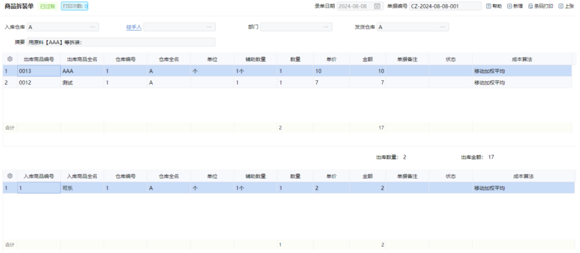The height and width of the screenshot is (253, 580).
Task: Select the 可乐 product name cell
Action: (x=81, y=188)
